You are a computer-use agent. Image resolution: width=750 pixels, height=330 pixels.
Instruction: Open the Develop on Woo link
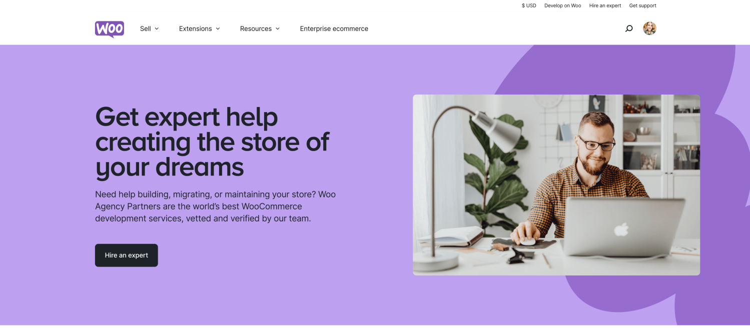click(563, 5)
